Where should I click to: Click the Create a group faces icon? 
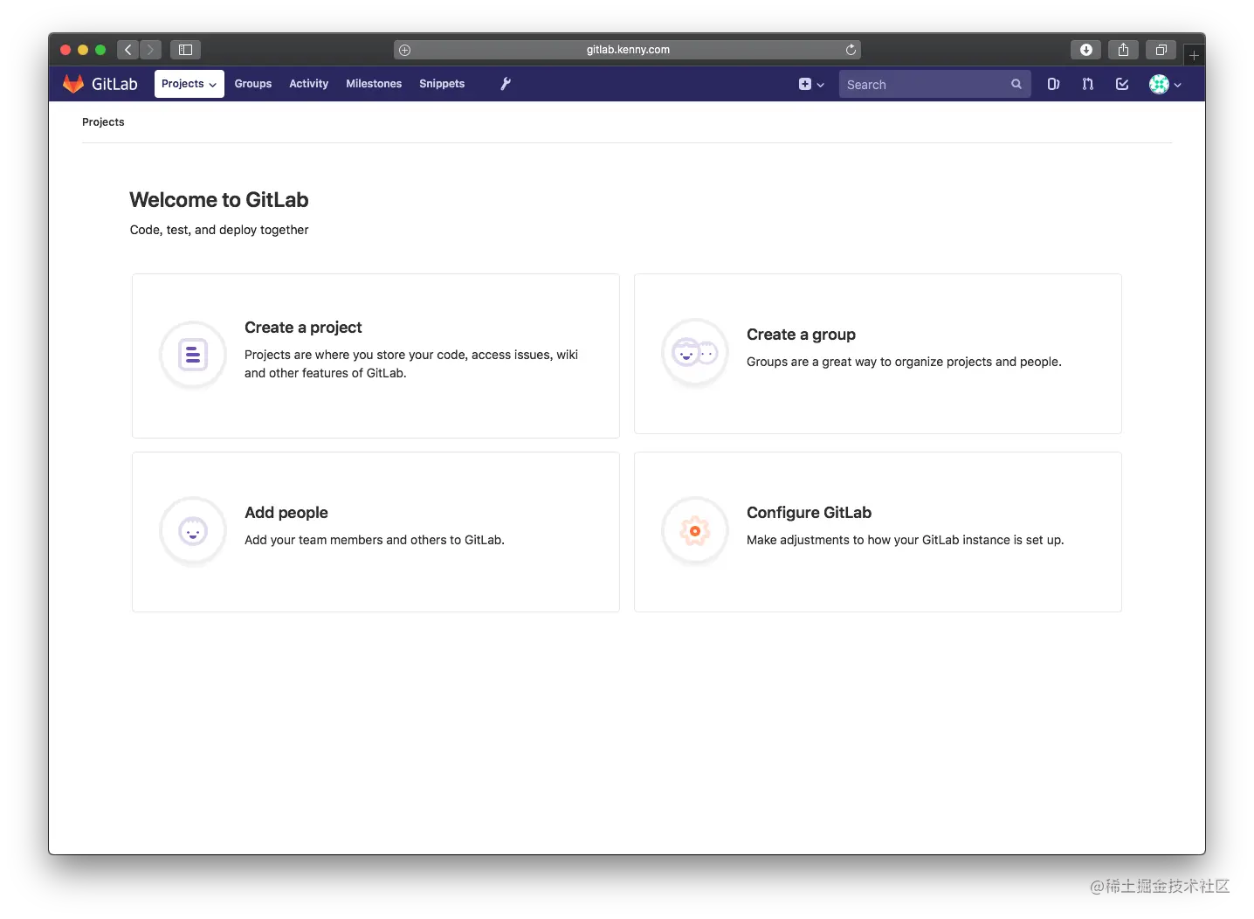pos(695,353)
